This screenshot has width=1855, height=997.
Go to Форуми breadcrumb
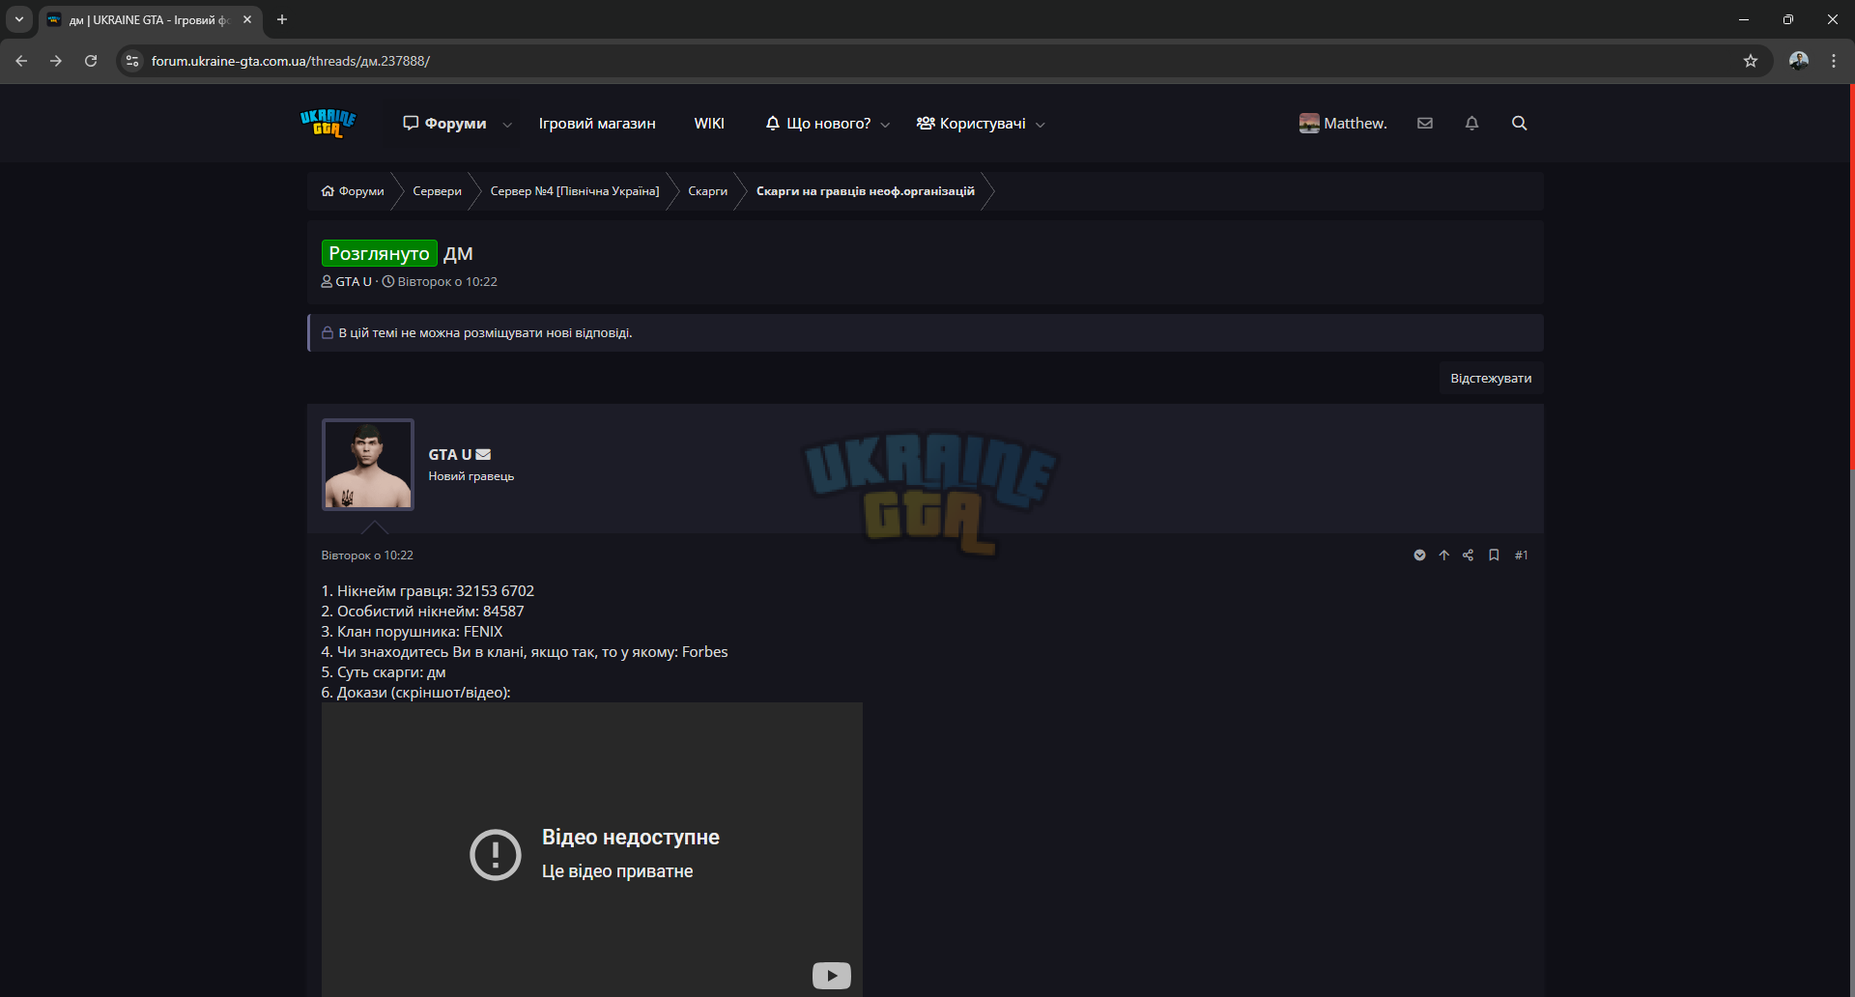click(x=353, y=191)
